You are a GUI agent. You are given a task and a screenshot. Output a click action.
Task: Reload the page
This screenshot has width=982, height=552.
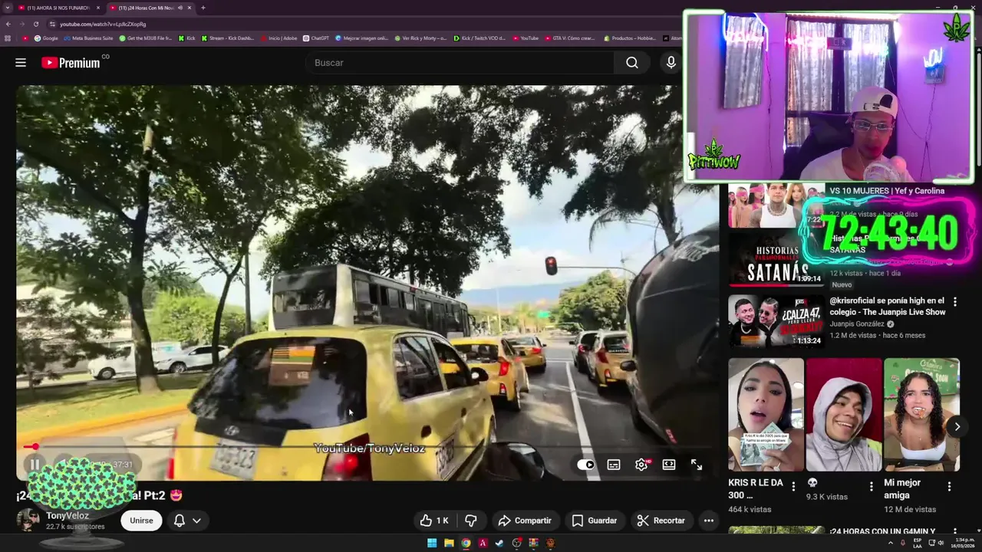pyautogui.click(x=35, y=24)
